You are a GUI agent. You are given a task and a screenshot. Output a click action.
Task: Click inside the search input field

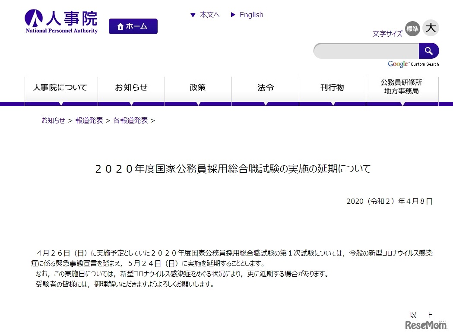click(365, 51)
